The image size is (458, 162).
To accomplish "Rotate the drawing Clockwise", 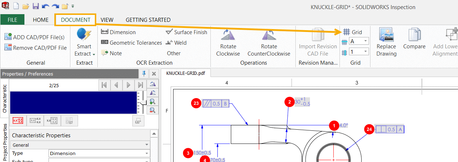I will [x=228, y=43].
